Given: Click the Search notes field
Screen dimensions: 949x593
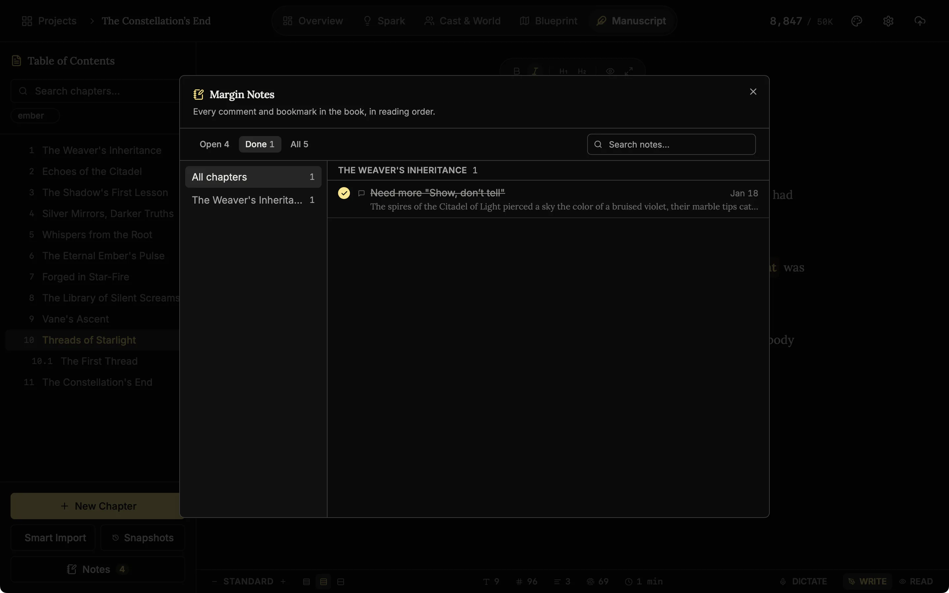Looking at the screenshot, I should point(671,144).
